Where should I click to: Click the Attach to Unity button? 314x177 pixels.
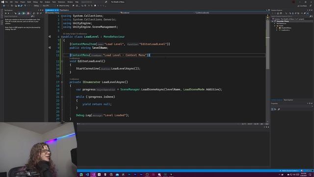point(64,5)
